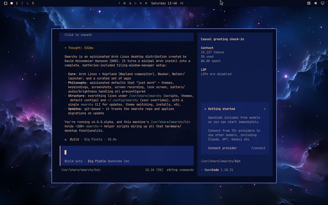Click the '~/.config/omarchy' path in the response
The image size is (328, 205).
123,100
